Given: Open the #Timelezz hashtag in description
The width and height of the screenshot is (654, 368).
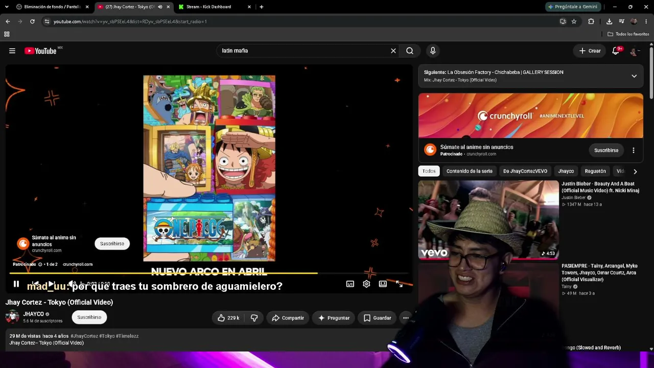Looking at the screenshot, I should (x=127, y=336).
